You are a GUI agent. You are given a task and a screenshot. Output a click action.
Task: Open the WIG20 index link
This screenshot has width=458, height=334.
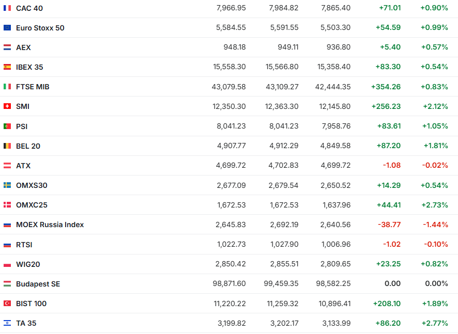28,264
